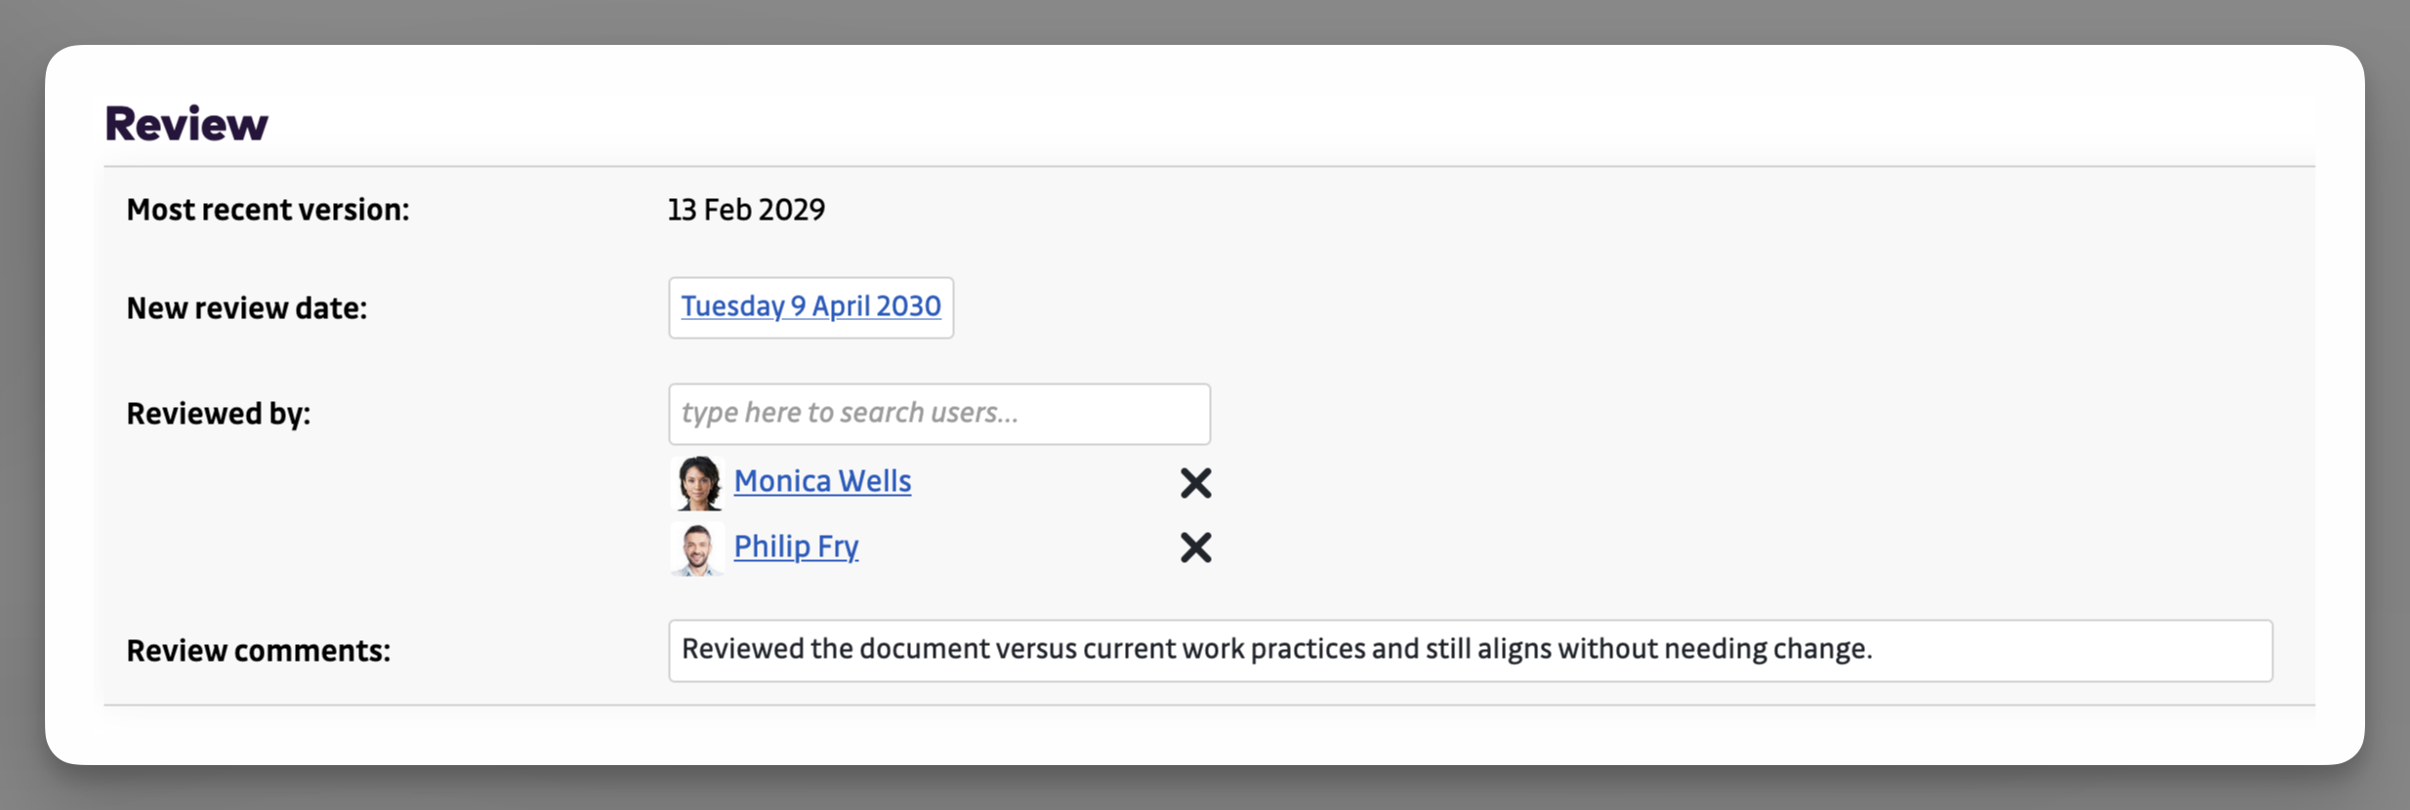Click the 13 Feb 2029 version date
This screenshot has width=2410, height=810.
click(x=745, y=209)
